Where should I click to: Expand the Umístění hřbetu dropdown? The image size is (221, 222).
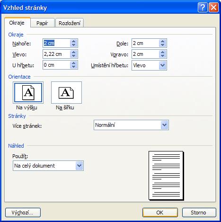click(163, 65)
